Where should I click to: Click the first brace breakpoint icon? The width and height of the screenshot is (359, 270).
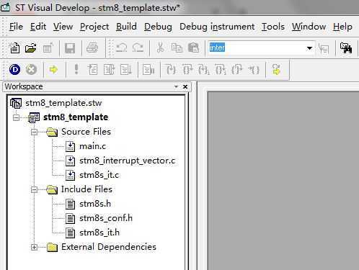171,70
